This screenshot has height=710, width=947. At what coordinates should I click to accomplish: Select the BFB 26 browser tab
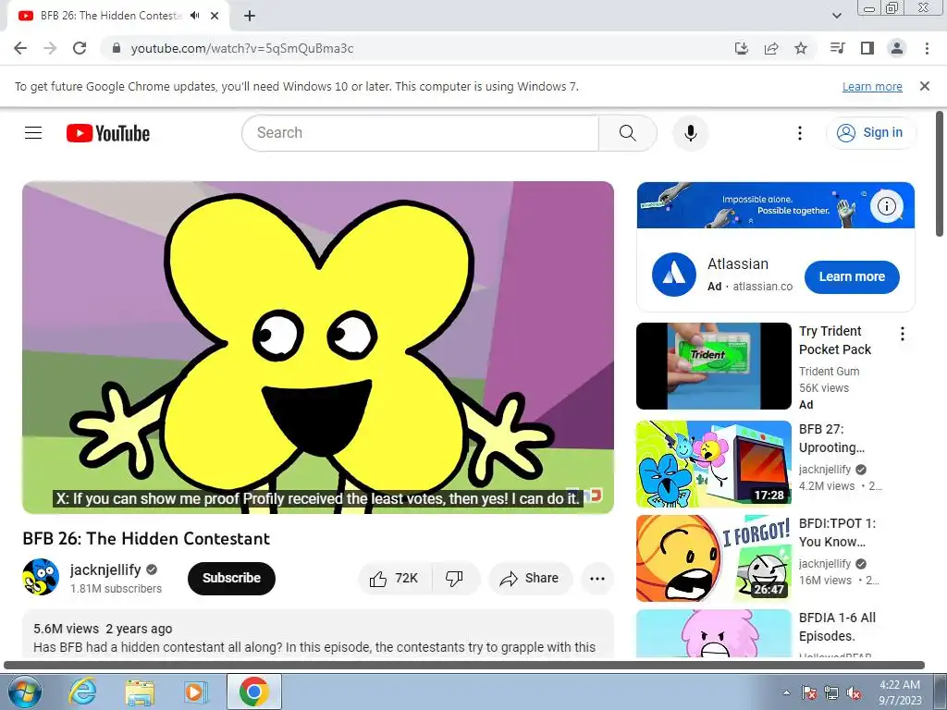pyautogui.click(x=118, y=16)
